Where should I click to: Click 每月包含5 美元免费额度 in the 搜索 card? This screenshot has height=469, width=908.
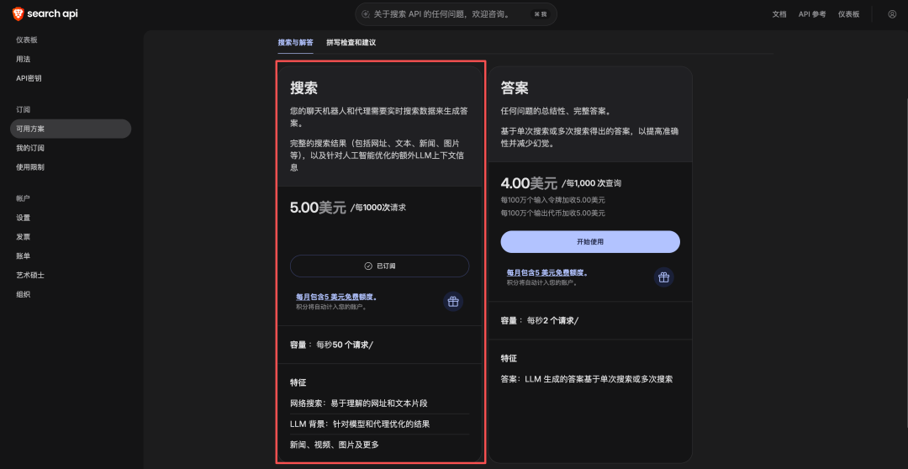coord(336,297)
